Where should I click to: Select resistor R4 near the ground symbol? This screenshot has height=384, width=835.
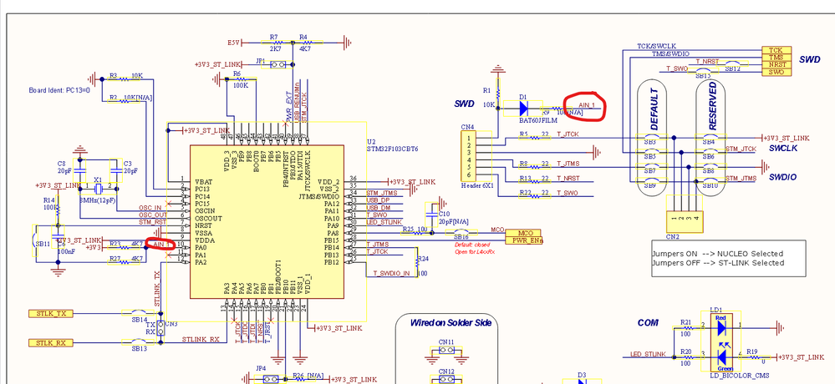[x=308, y=42]
